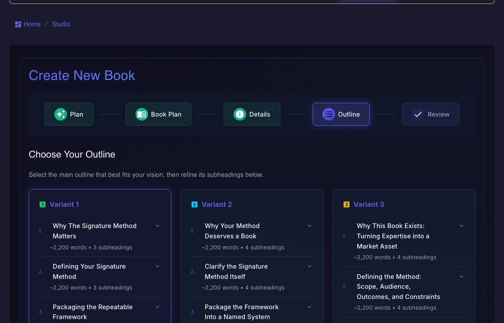Click the list icon on Outline step
The height and width of the screenshot is (323, 504).
pyautogui.click(x=329, y=114)
